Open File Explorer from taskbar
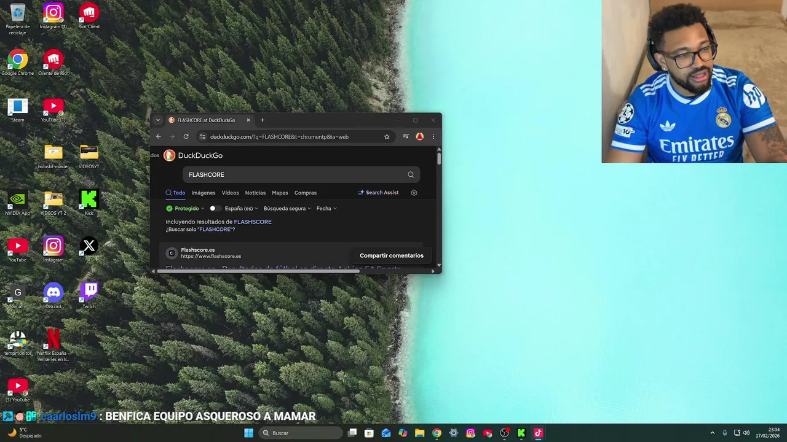 (419, 433)
